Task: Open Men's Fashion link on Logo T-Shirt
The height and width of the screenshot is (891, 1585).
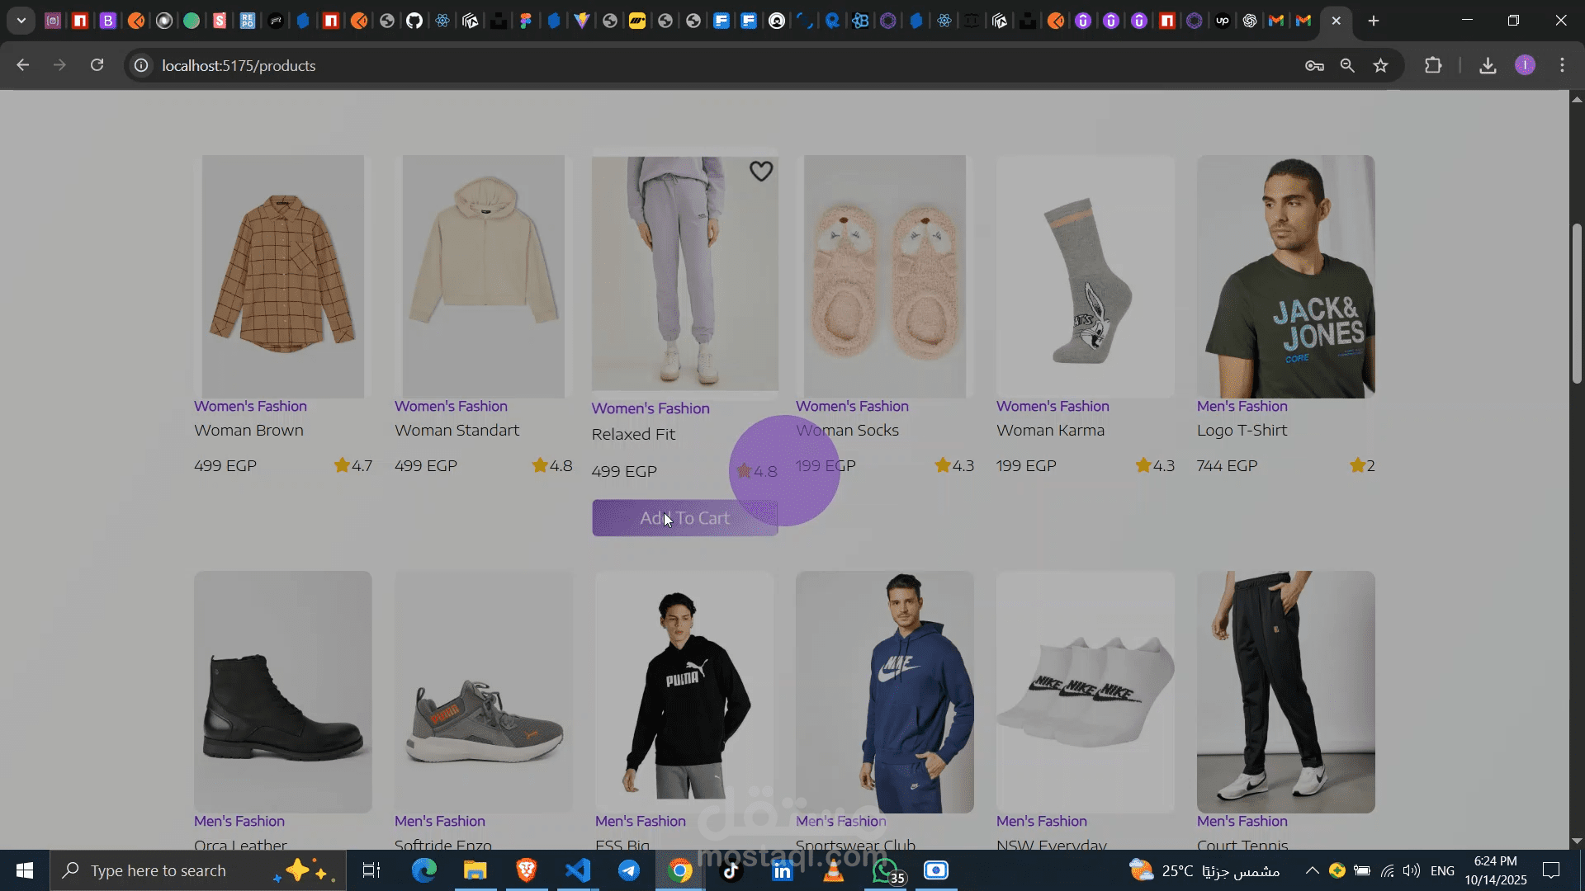Action: [x=1242, y=406]
